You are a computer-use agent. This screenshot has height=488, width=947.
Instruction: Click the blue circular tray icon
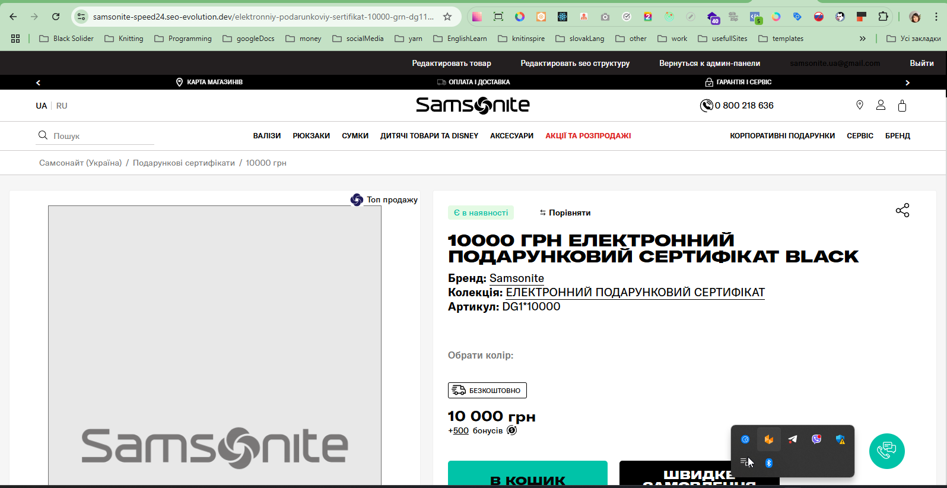tap(745, 439)
